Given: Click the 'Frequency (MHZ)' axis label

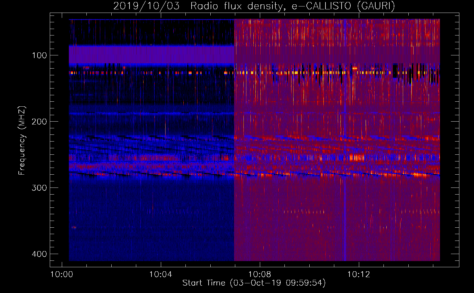Looking at the screenshot, I should (x=22, y=140).
